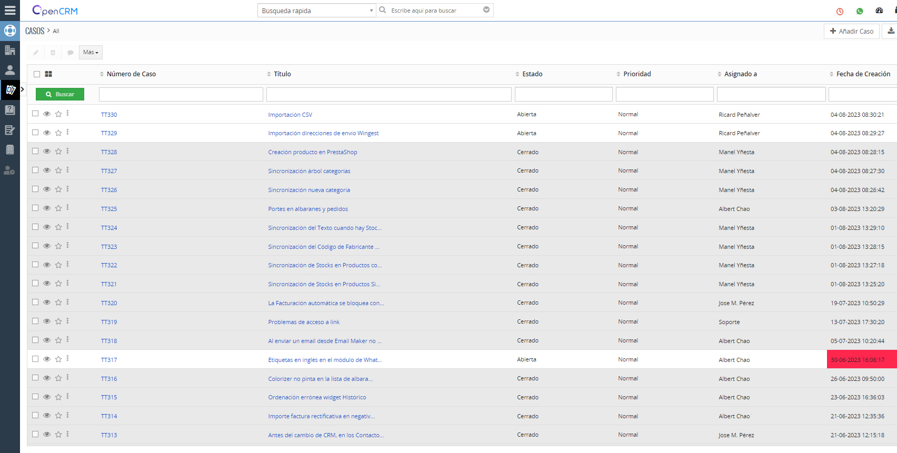The image size is (897, 453).
Task: Open the green WhatsApp icon
Action: [860, 11]
